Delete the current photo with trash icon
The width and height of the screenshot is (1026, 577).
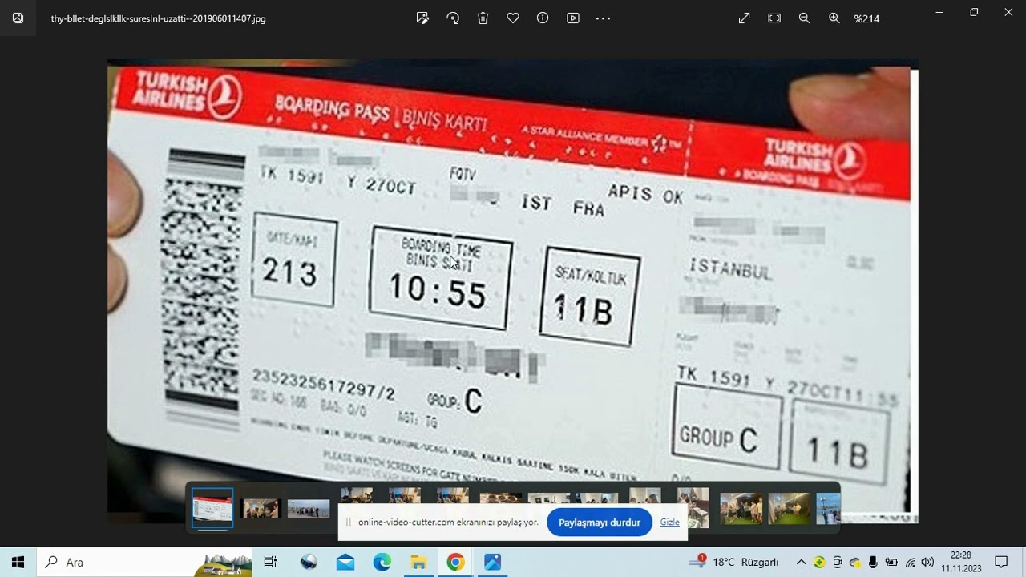click(x=483, y=18)
